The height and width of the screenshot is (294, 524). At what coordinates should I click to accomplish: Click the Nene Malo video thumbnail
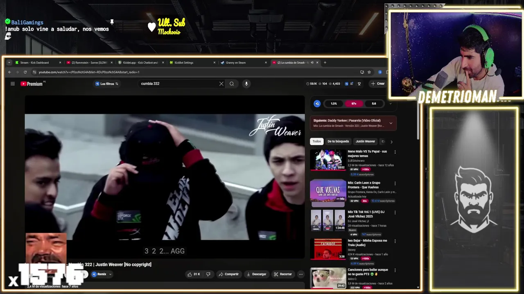click(x=328, y=160)
